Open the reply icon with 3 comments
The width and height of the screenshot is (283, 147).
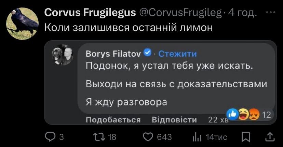pyautogui.click(x=50, y=137)
